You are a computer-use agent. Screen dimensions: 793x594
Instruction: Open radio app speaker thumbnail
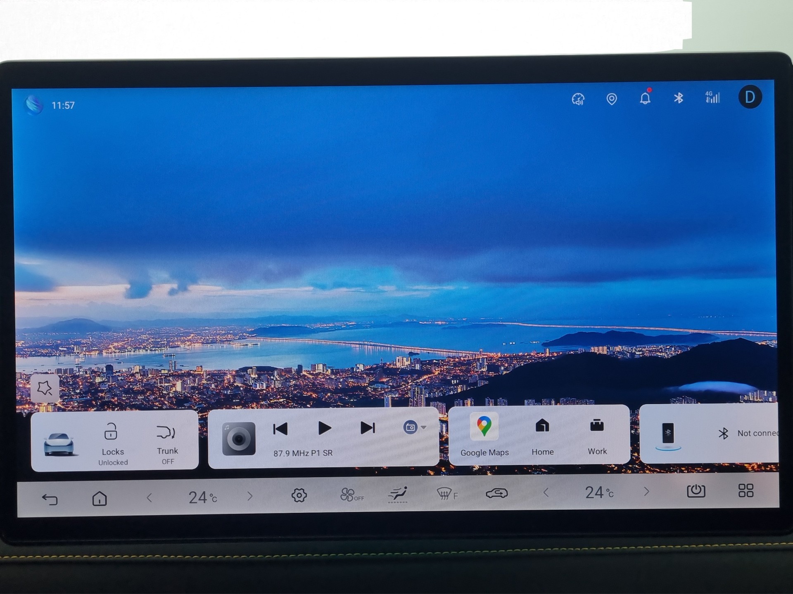(238, 439)
